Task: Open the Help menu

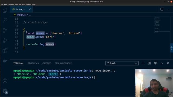Action: (x=34, y=5)
